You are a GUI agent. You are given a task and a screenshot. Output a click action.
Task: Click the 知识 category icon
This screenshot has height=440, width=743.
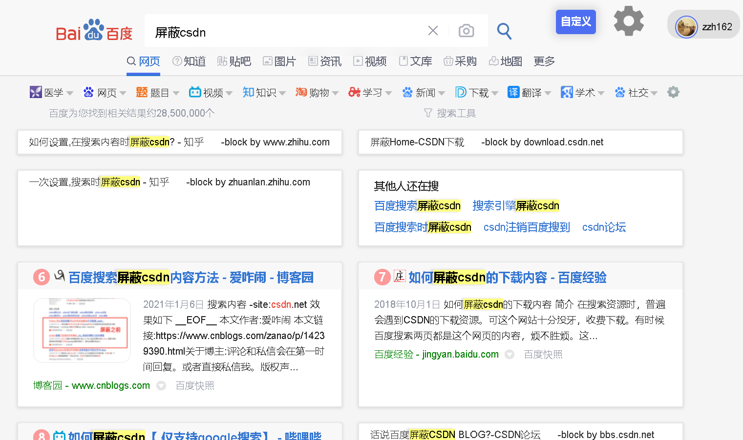click(x=248, y=92)
